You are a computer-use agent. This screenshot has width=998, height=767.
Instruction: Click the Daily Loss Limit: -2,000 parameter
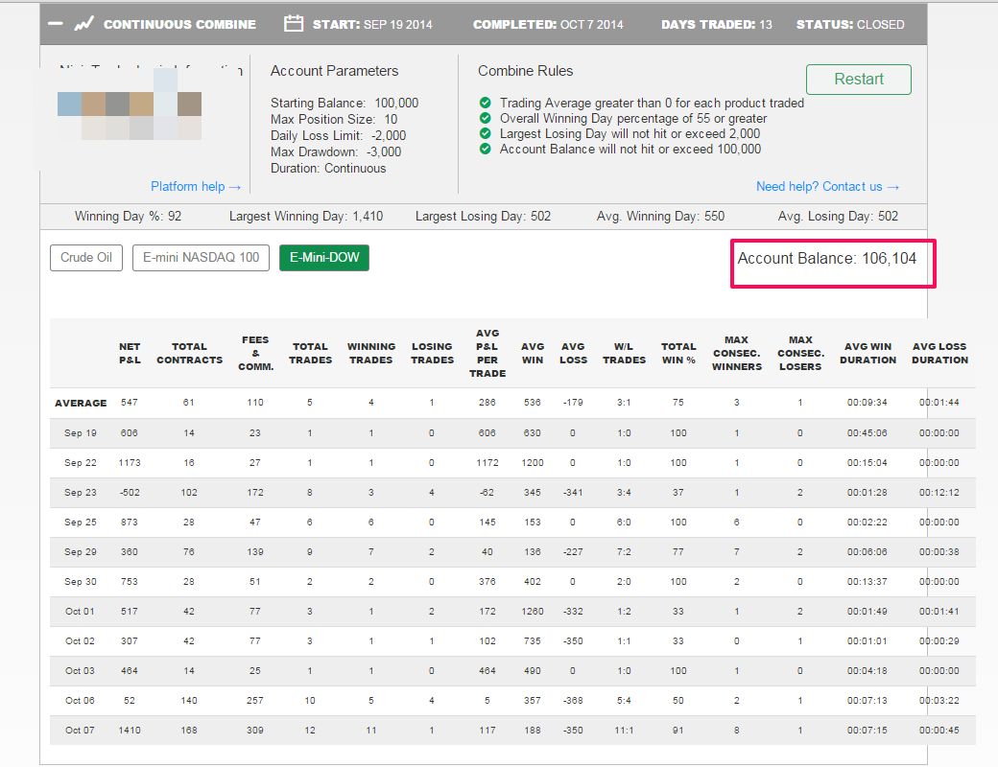(x=338, y=135)
